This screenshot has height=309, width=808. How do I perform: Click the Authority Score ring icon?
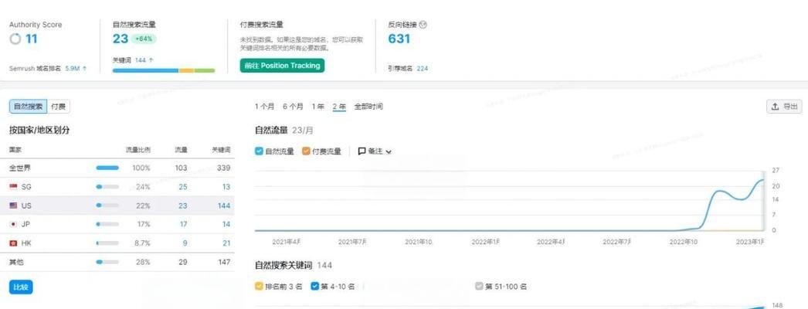15,39
